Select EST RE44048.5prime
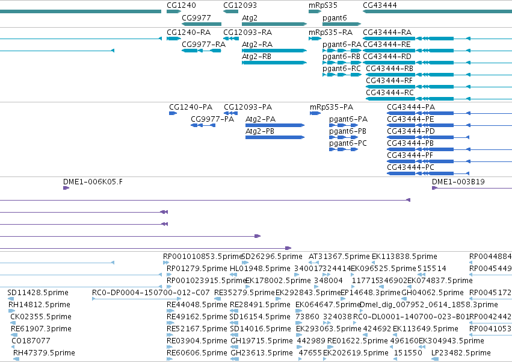The width and height of the screenshot is (512, 362). click(x=197, y=305)
